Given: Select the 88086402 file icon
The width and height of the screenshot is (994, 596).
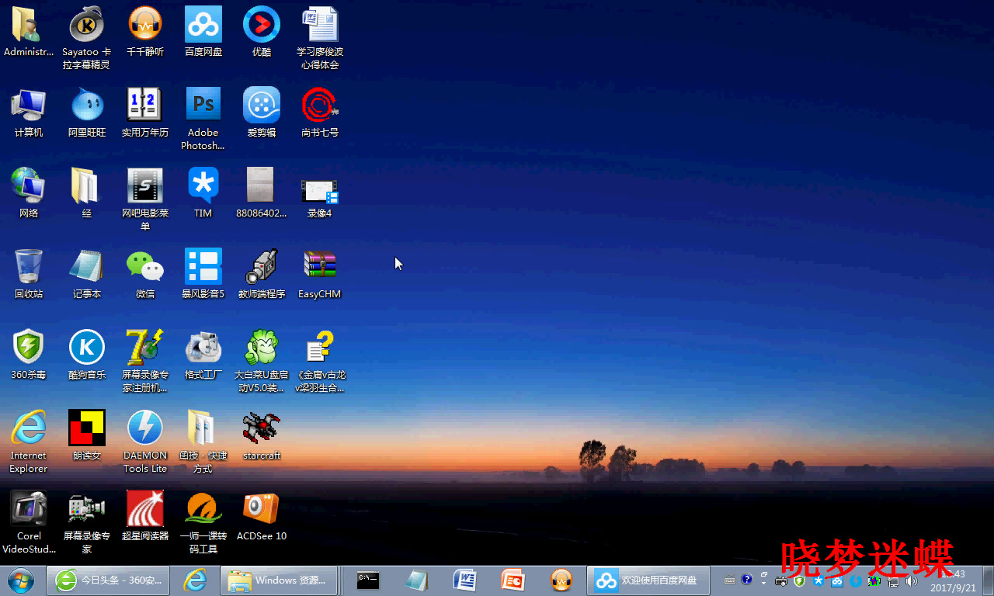Looking at the screenshot, I should coord(262,193).
